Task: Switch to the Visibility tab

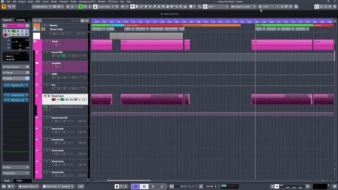Action: (x=21, y=20)
